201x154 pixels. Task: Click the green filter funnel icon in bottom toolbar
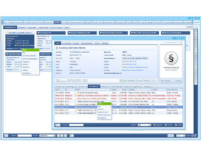[x=65, y=136]
